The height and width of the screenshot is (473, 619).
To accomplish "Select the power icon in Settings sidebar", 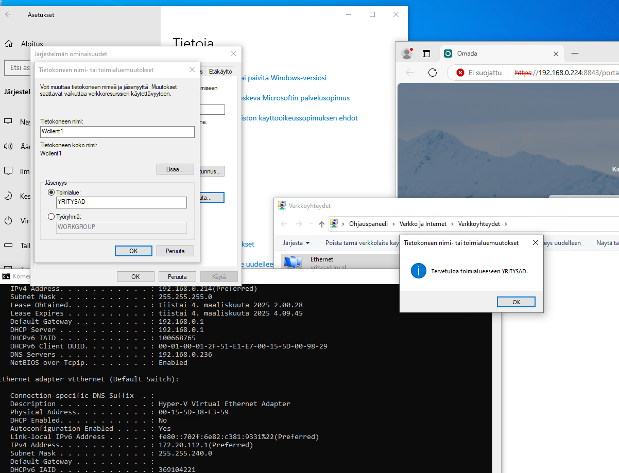I will [x=8, y=221].
